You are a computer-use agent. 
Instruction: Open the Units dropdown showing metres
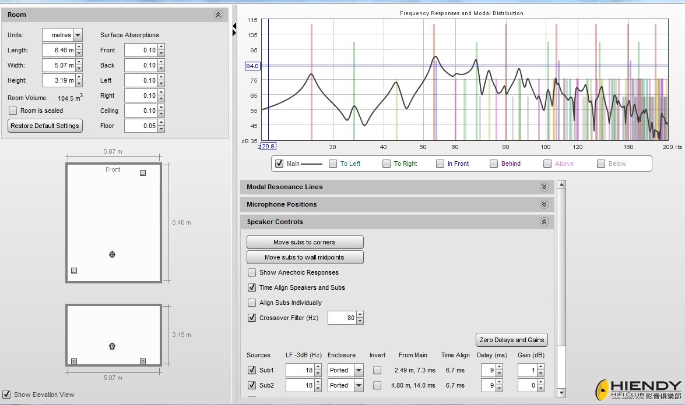coord(78,35)
